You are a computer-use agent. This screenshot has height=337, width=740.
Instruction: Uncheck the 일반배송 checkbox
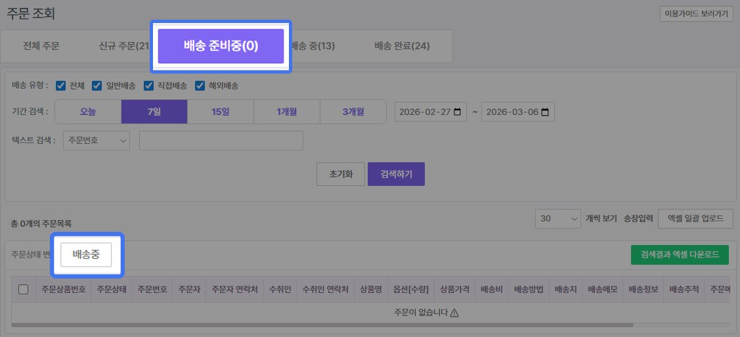[97, 85]
